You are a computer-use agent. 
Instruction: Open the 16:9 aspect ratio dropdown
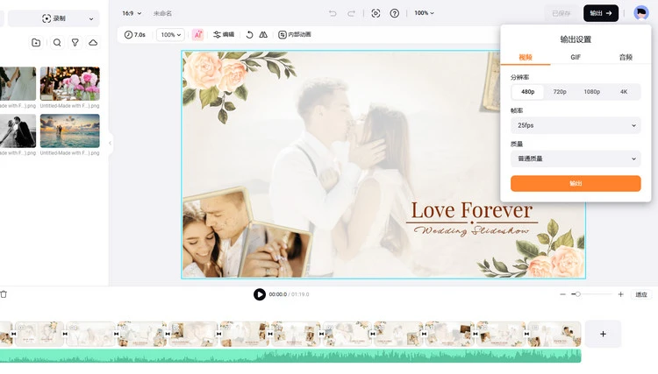click(x=132, y=13)
